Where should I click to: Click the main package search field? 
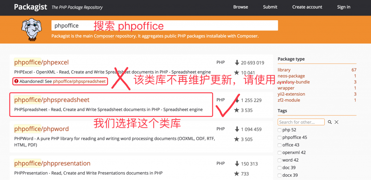165,26
